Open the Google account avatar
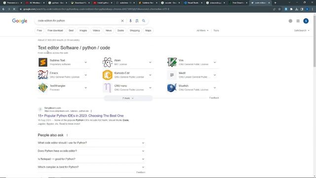 (x=306, y=21)
